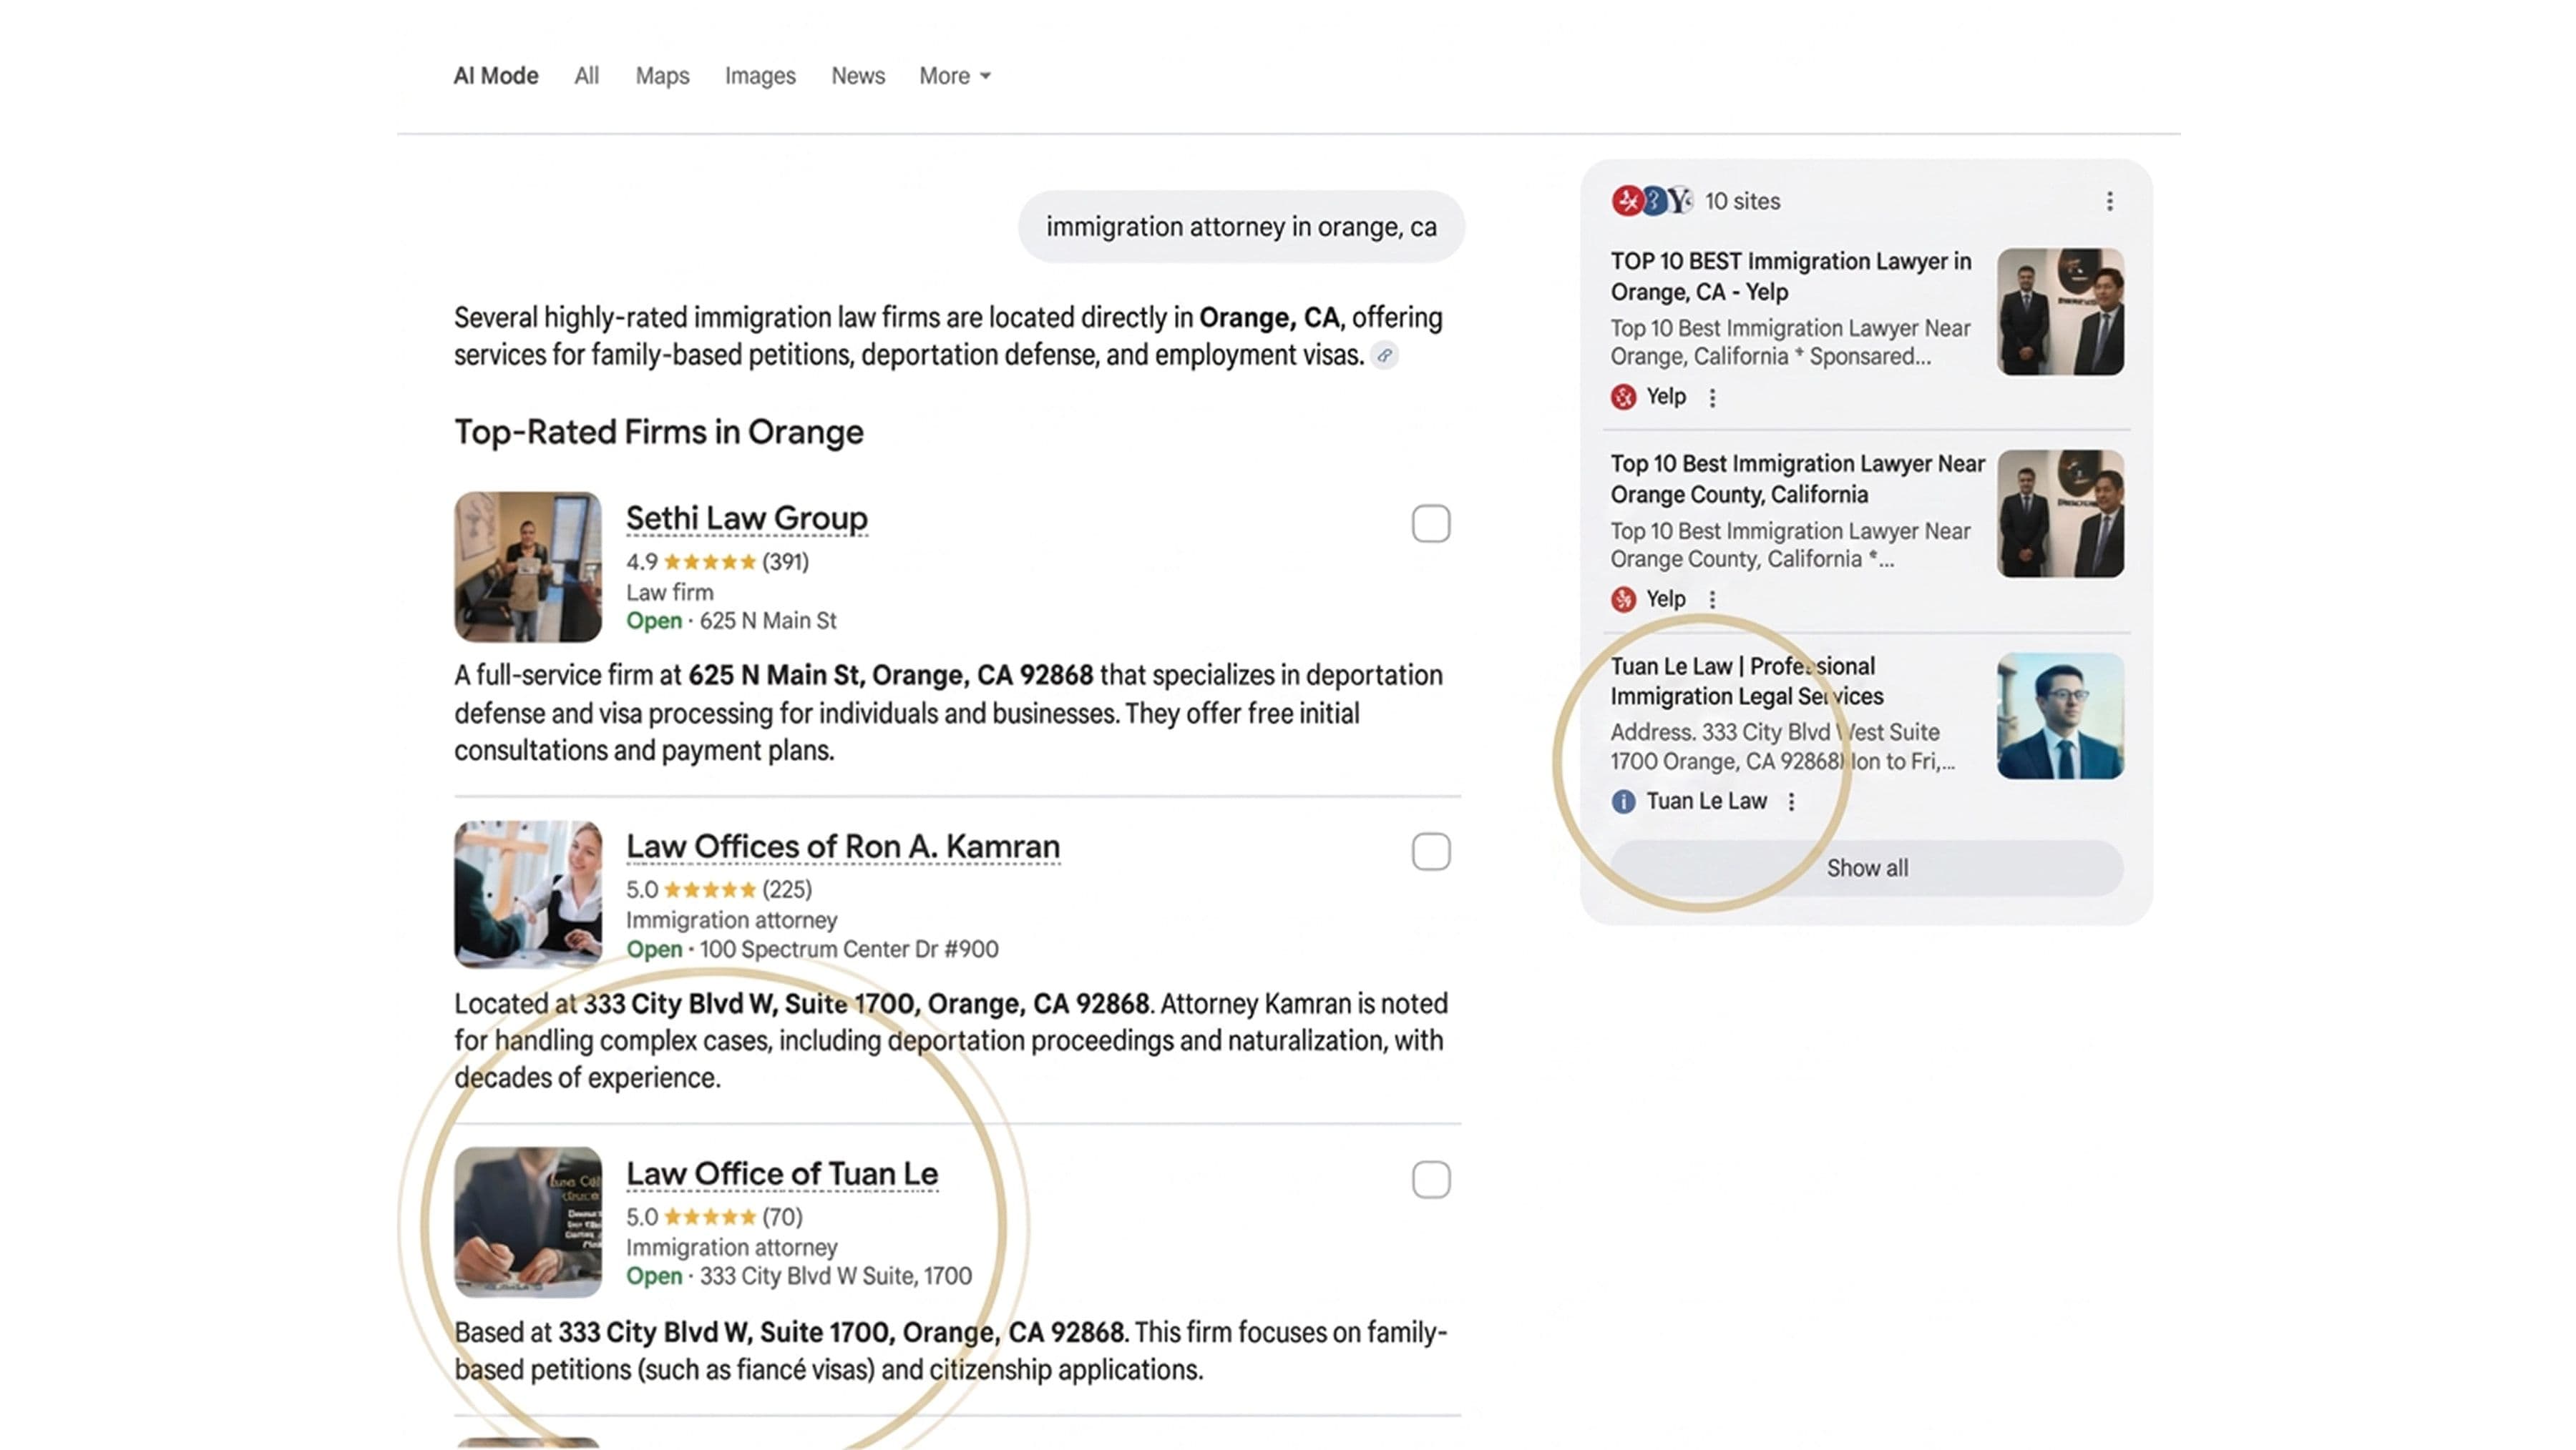The width and height of the screenshot is (2576, 1450).
Task: Switch to the Images tab
Action: [760, 76]
